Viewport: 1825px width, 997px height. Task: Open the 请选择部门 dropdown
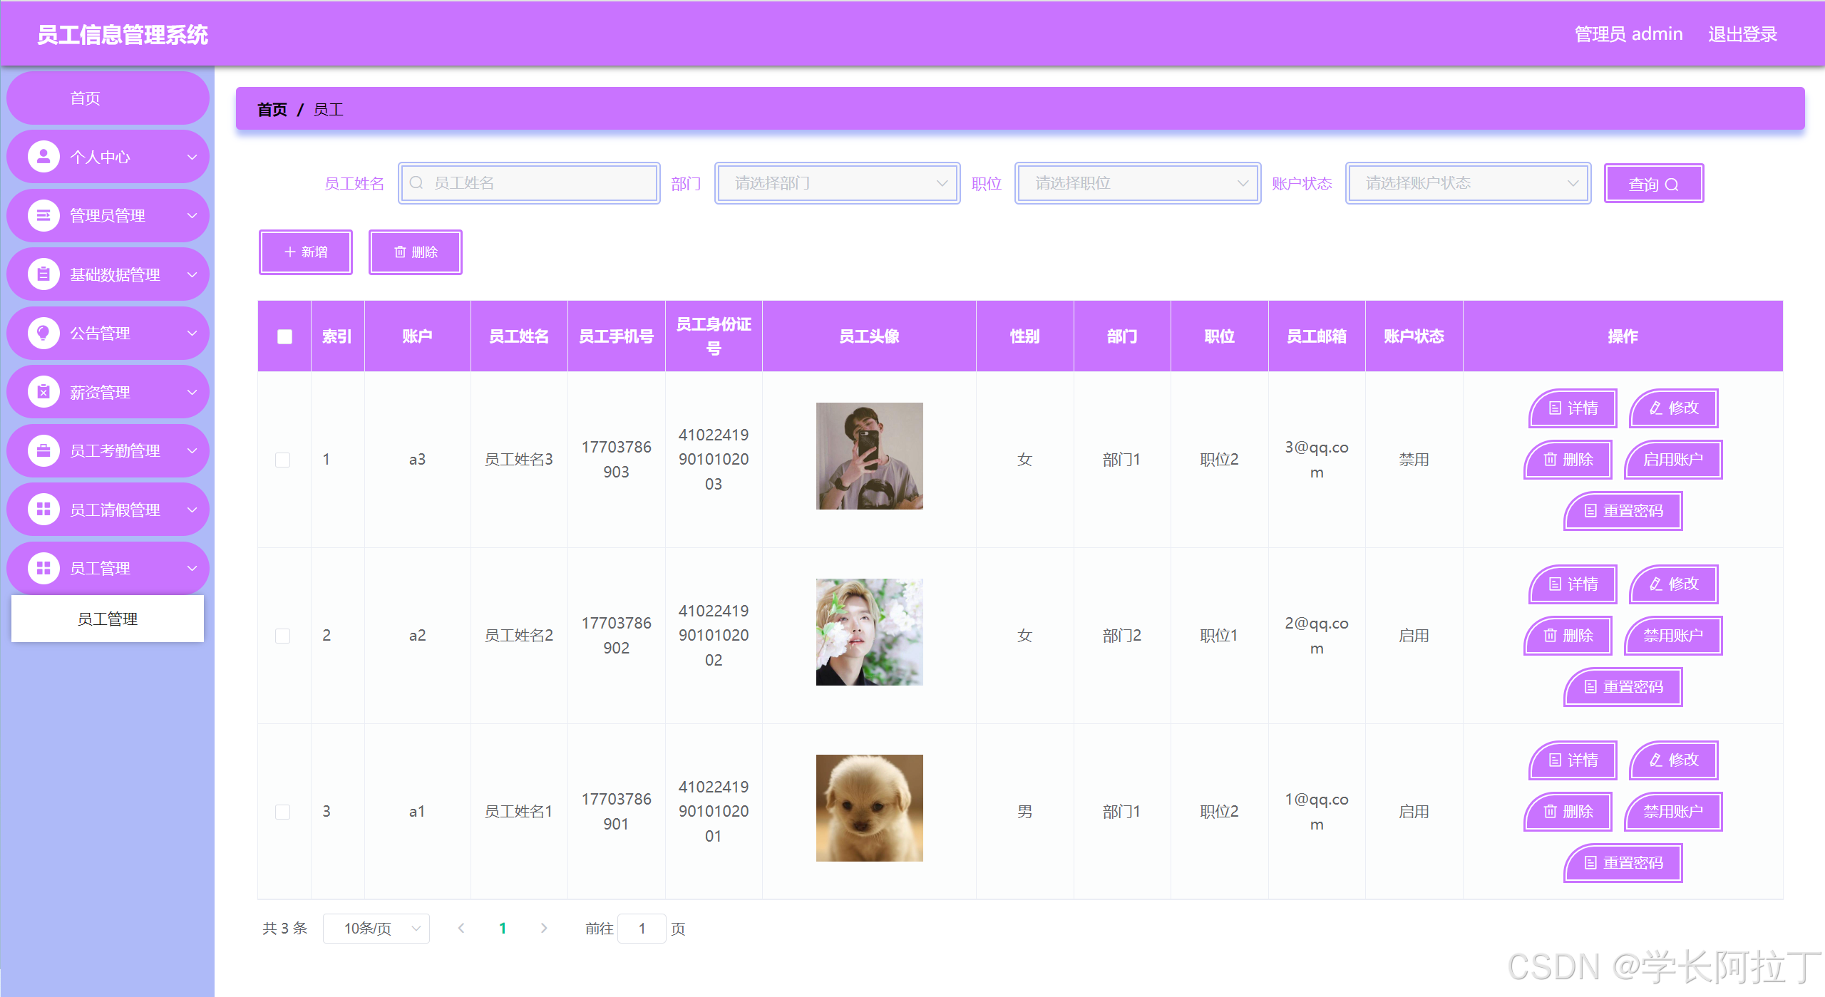click(x=837, y=183)
